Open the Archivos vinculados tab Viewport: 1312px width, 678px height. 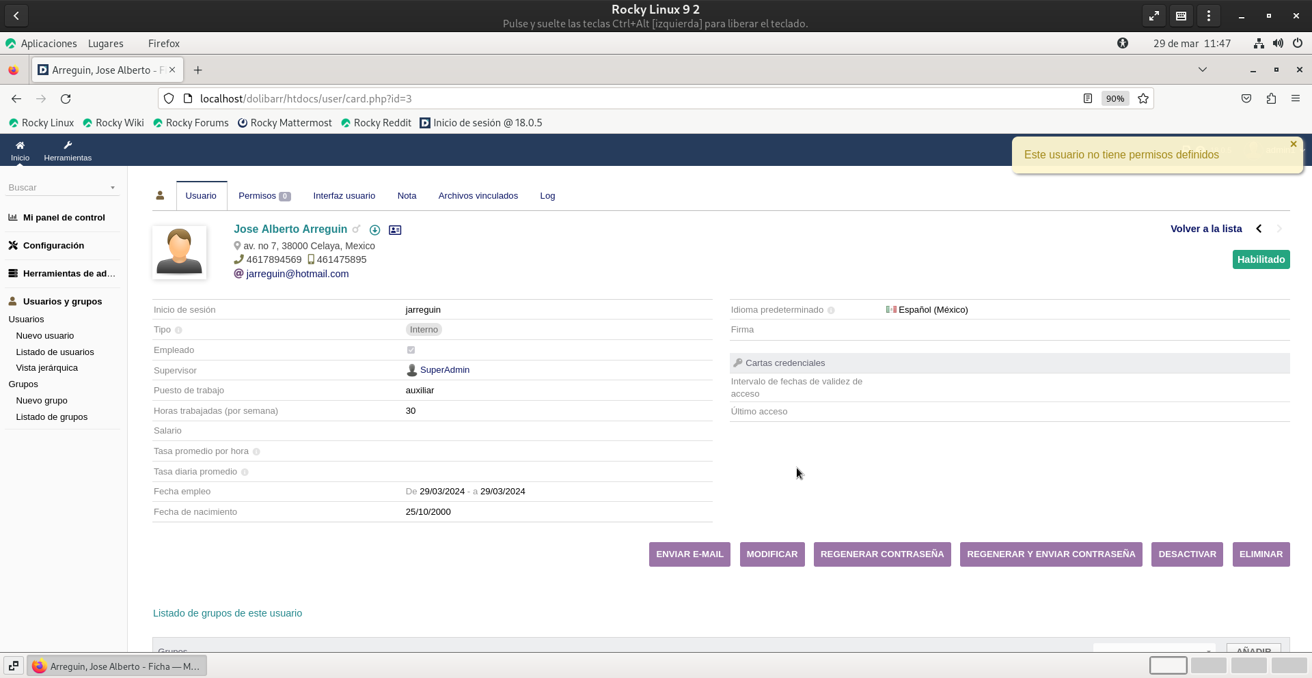tap(478, 196)
